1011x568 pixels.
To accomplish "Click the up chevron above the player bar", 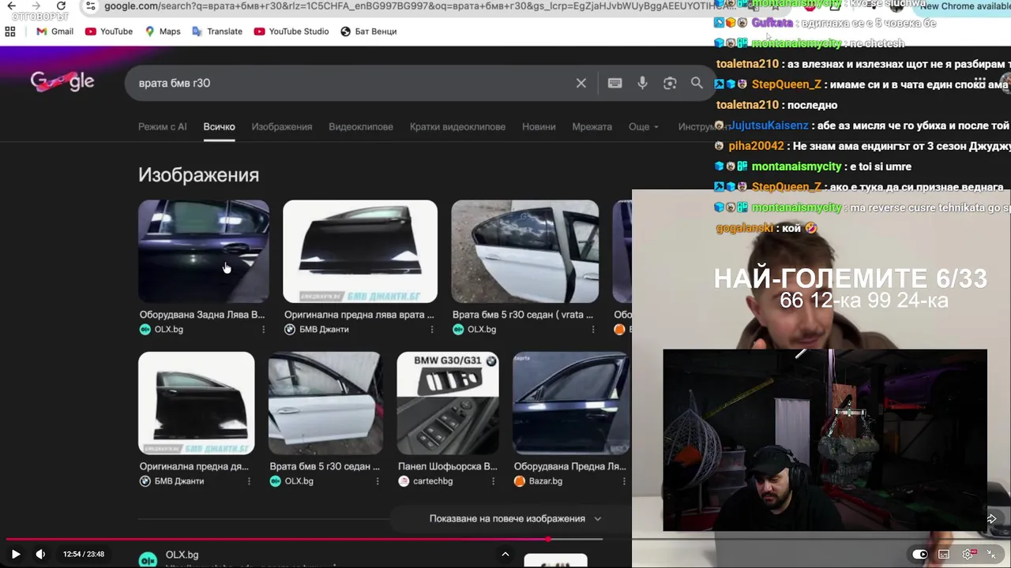I will 505,554.
